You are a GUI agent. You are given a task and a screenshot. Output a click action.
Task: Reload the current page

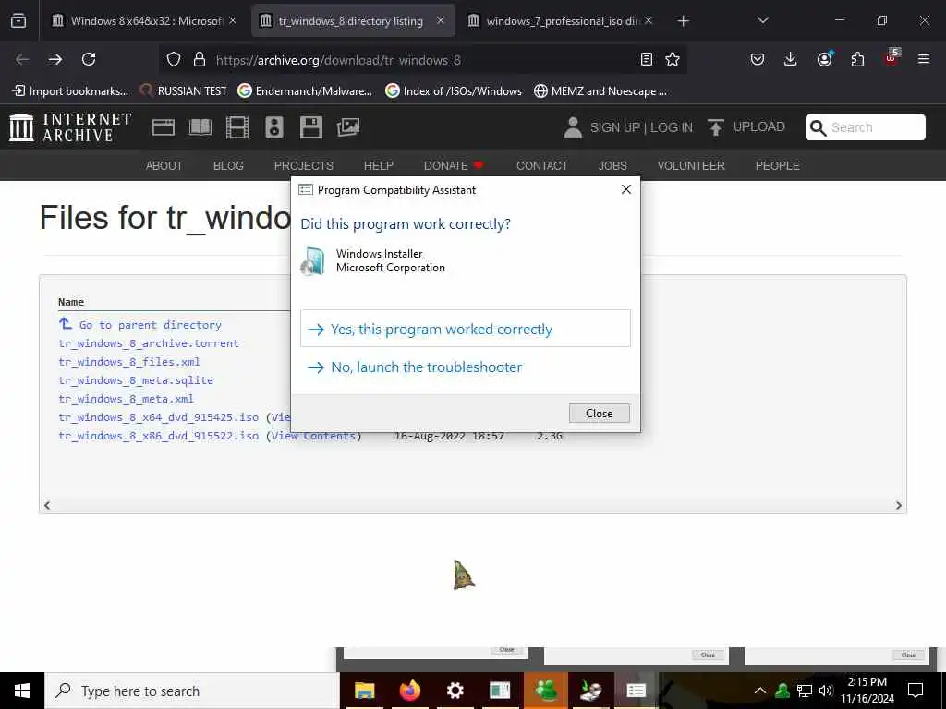[89, 59]
